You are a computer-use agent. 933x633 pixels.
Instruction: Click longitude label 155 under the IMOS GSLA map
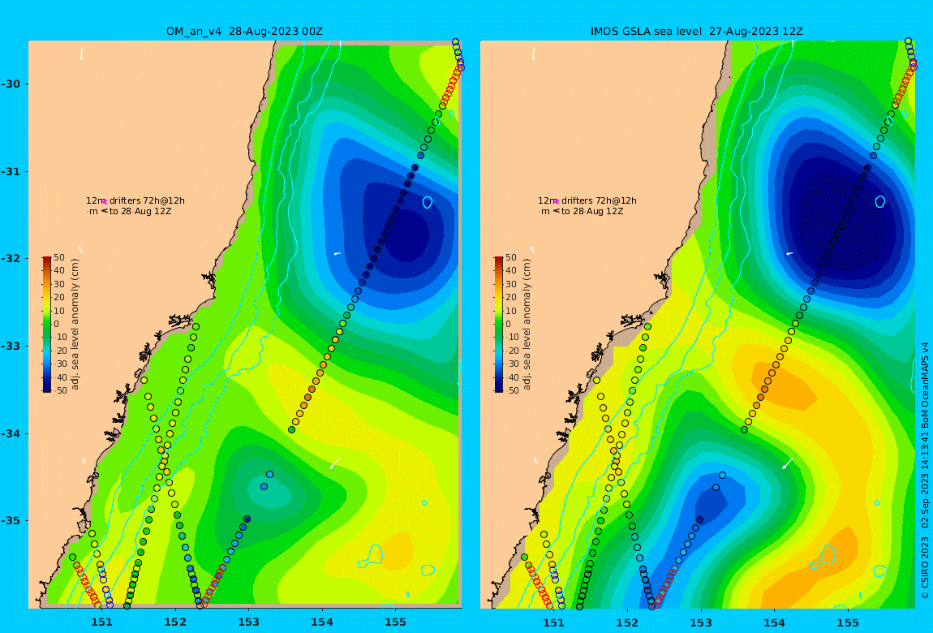(x=848, y=622)
